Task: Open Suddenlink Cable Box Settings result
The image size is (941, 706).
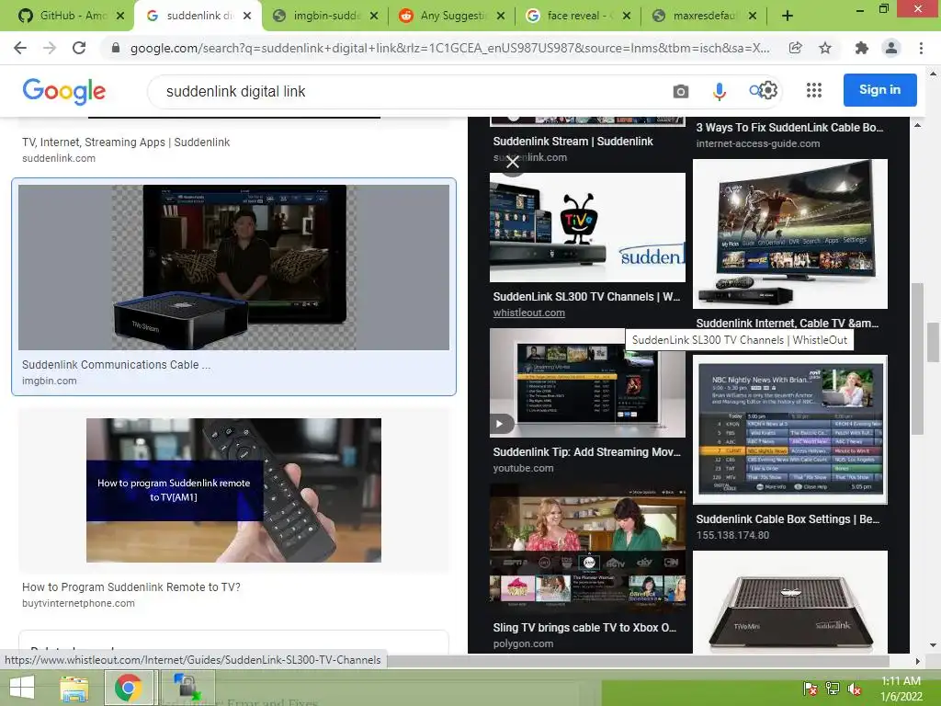Action: coord(788,519)
